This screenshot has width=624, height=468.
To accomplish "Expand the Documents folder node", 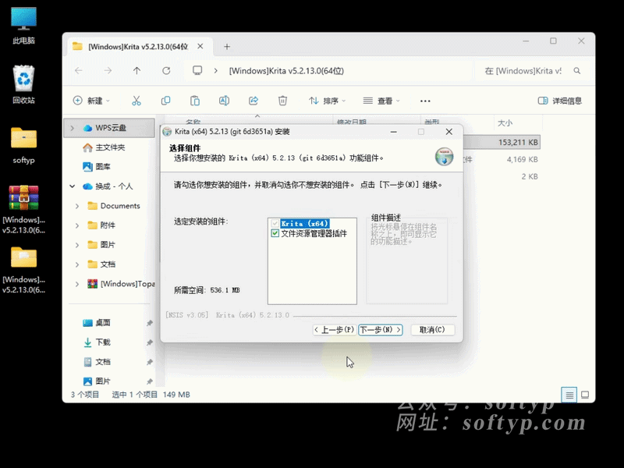I will click(77, 206).
